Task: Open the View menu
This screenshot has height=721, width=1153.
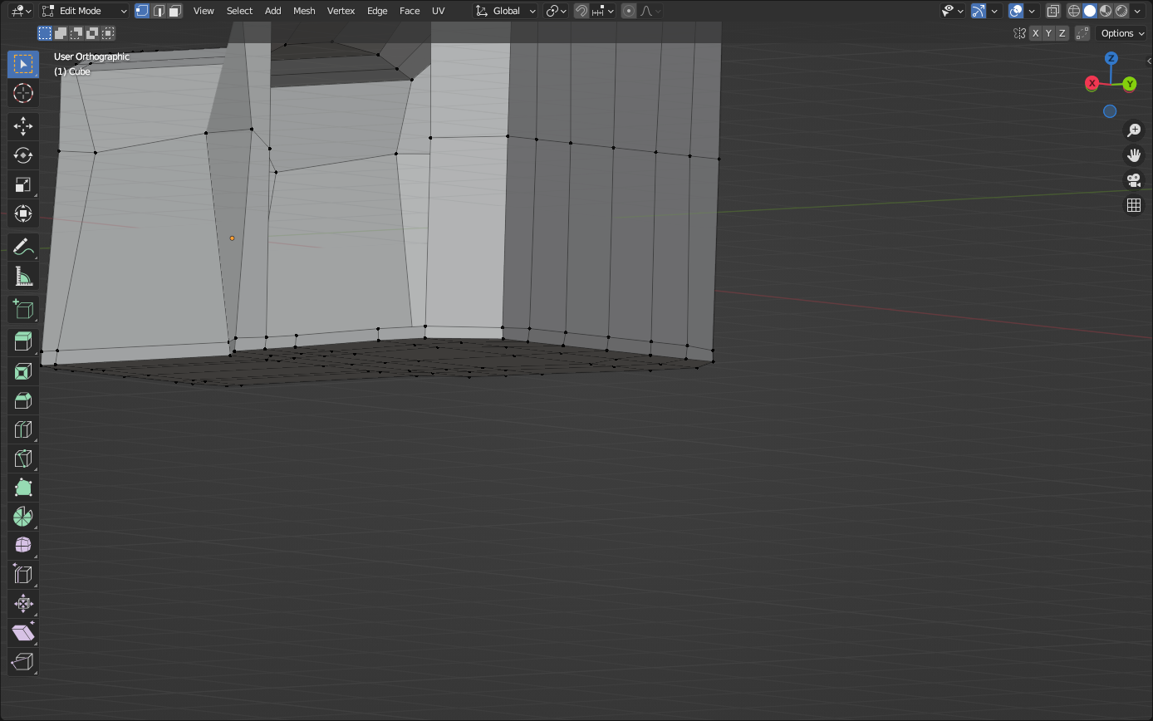Action: pyautogui.click(x=204, y=11)
